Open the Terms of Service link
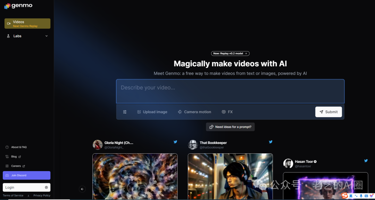 pos(13,195)
